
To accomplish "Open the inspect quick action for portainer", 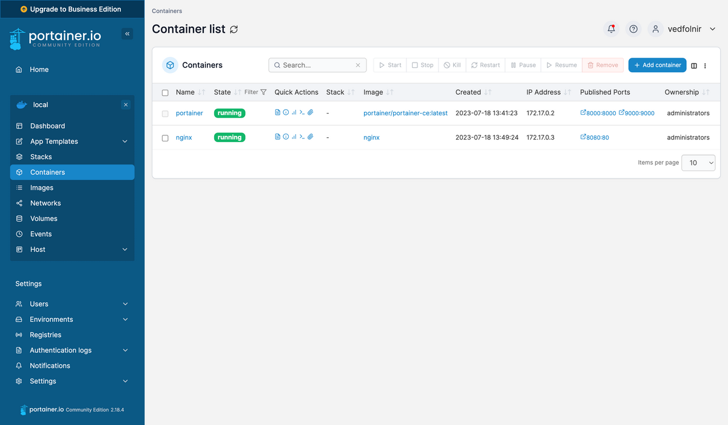I will click(x=286, y=112).
